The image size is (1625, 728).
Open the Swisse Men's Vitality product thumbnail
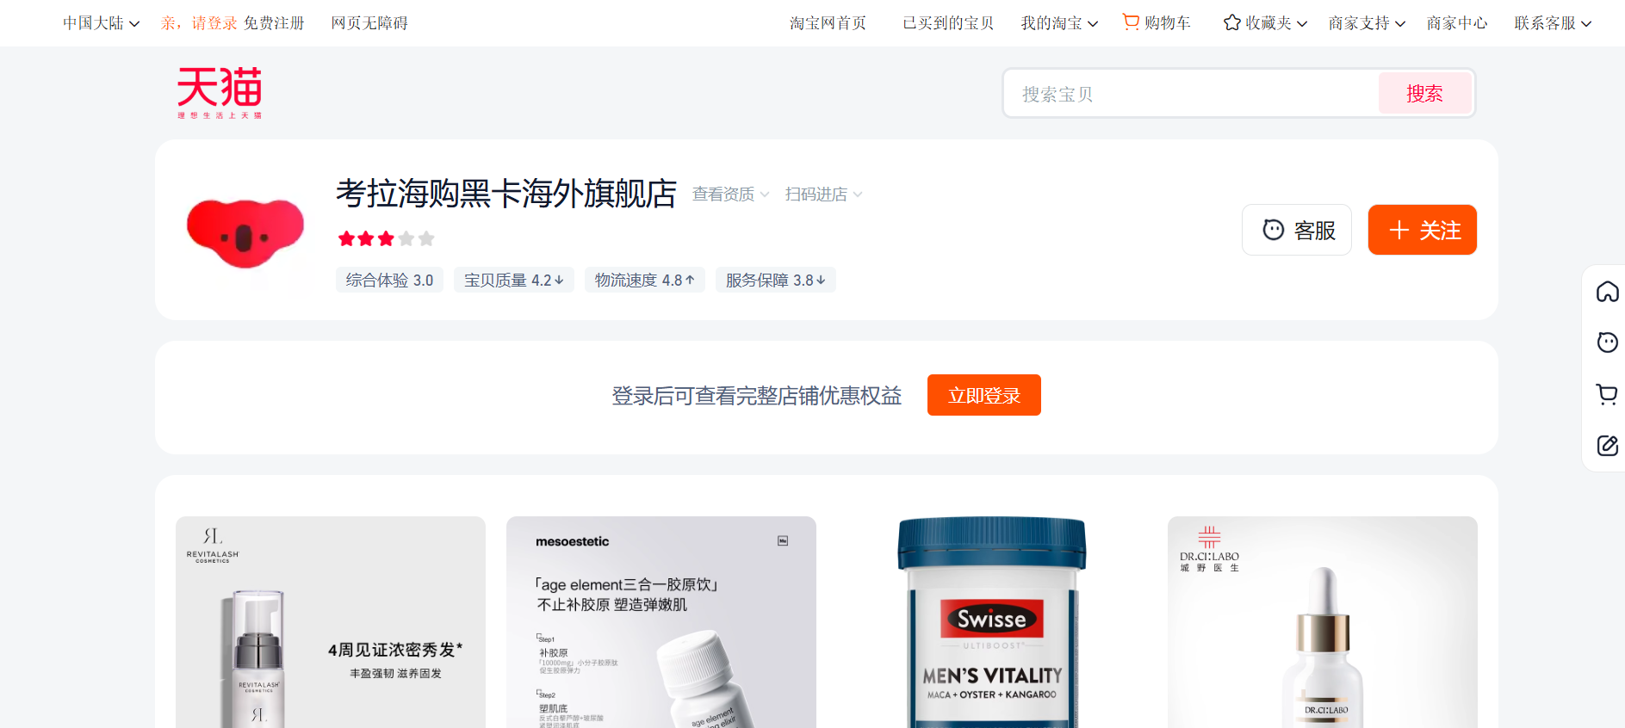[992, 622]
